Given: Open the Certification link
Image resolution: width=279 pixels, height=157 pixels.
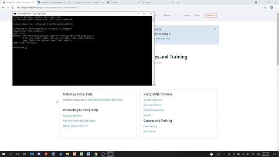Looking at the screenshot, I should [x=150, y=131].
